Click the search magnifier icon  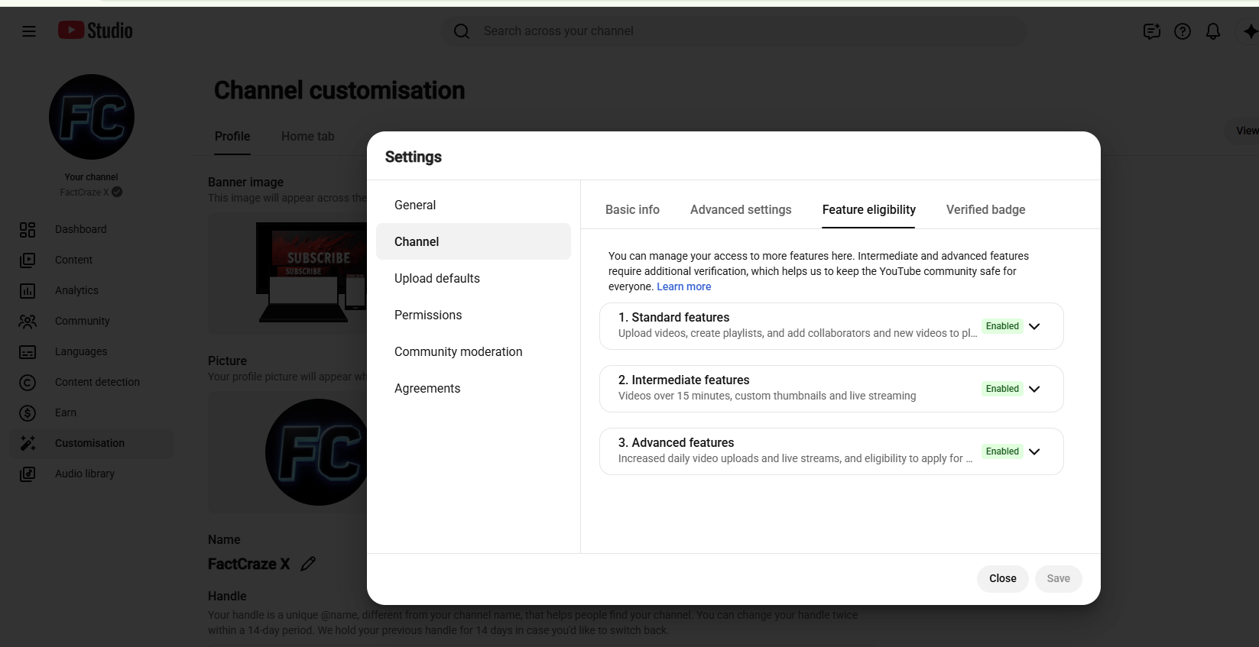coord(462,31)
